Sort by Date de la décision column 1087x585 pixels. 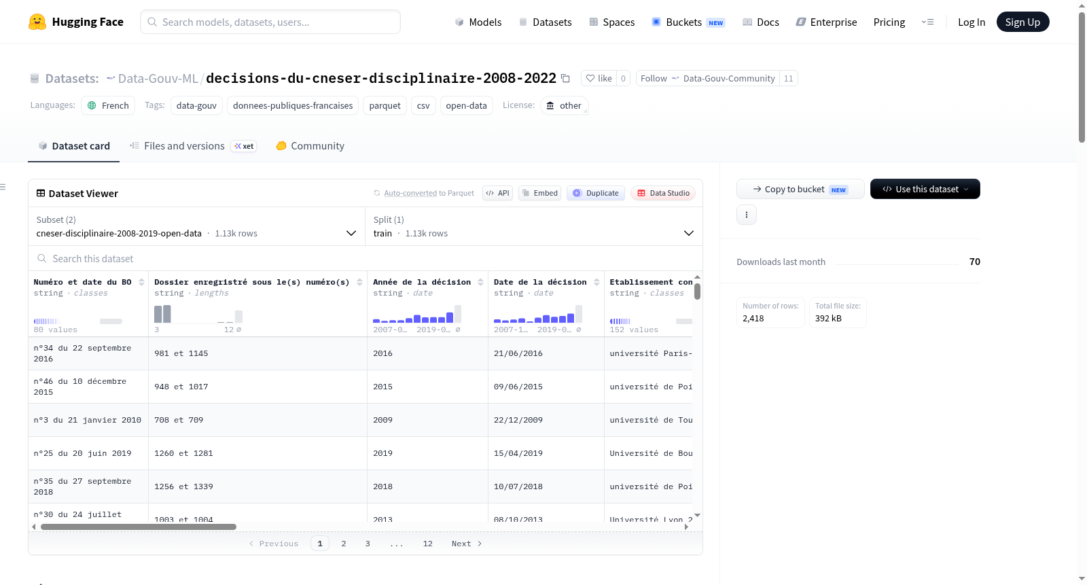click(596, 282)
